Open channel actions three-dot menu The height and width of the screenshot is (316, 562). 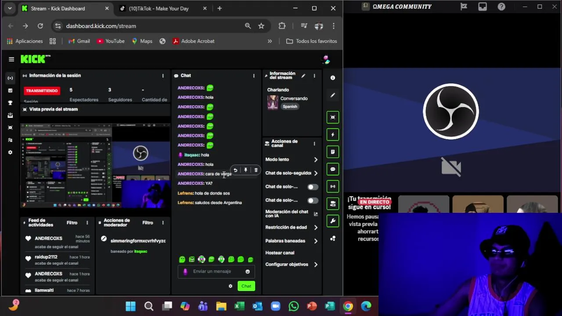314,144
